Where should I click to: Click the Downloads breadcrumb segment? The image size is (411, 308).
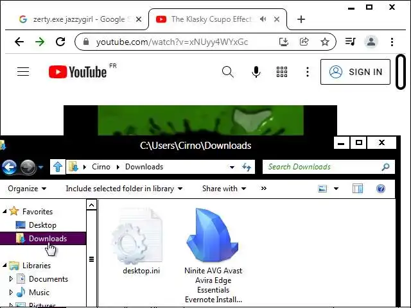pyautogui.click(x=144, y=167)
